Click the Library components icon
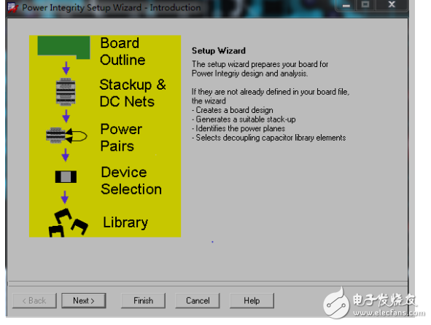431x325 pixels. tap(68, 223)
